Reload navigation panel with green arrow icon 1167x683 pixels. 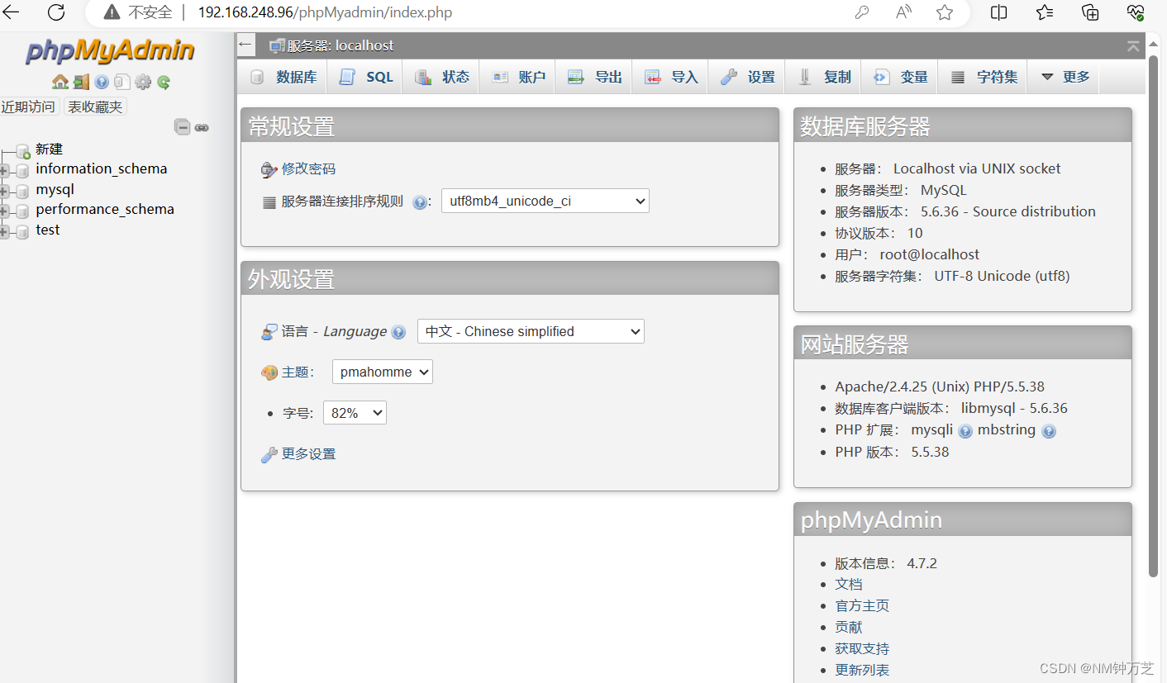point(164,82)
